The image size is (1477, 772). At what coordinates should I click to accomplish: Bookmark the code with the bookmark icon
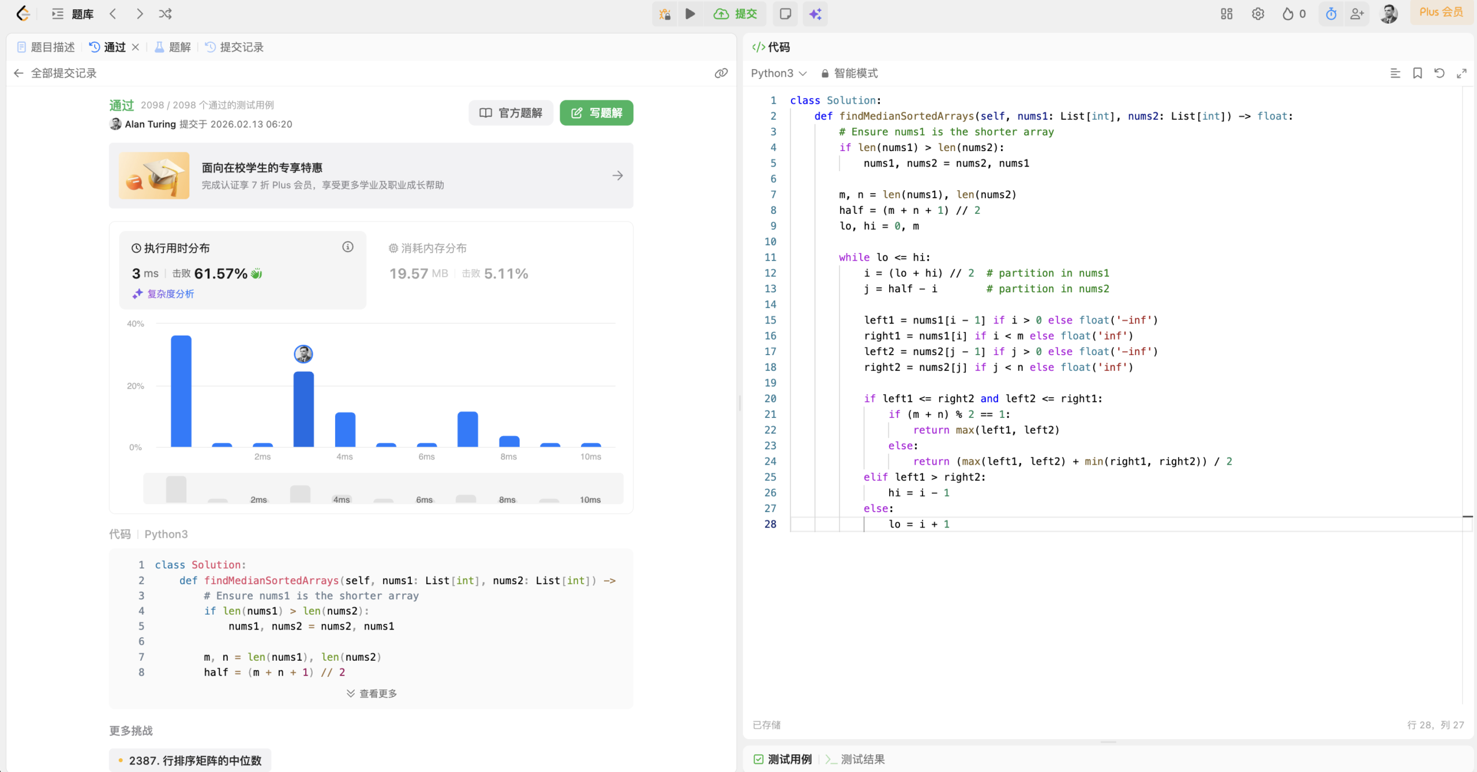(x=1417, y=73)
